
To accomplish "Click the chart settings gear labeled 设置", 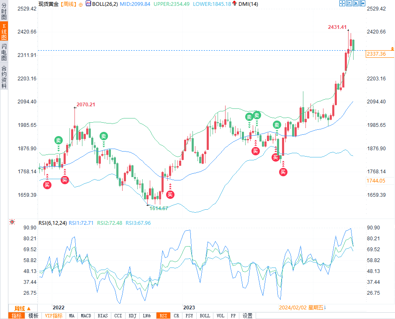I will coord(247,316).
